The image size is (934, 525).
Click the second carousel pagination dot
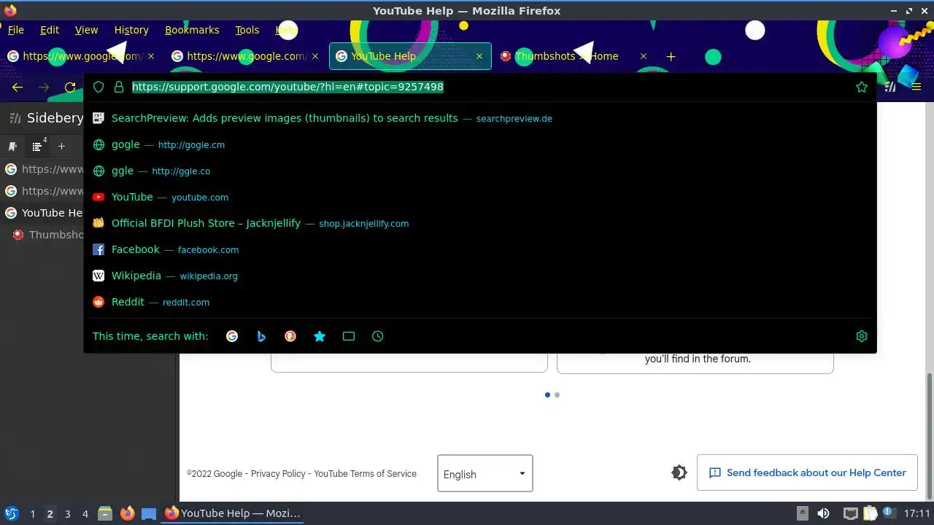[x=557, y=394]
